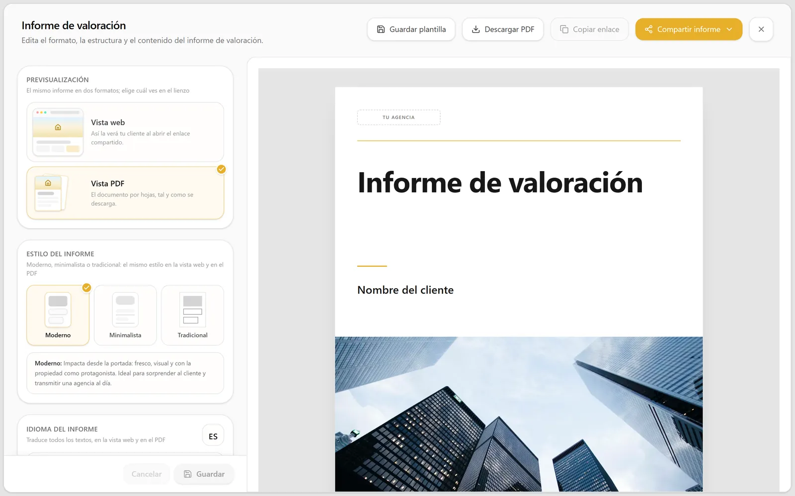Click the PREVISUALIZACIÓN section heading
Image resolution: width=795 pixels, height=496 pixels.
click(58, 80)
